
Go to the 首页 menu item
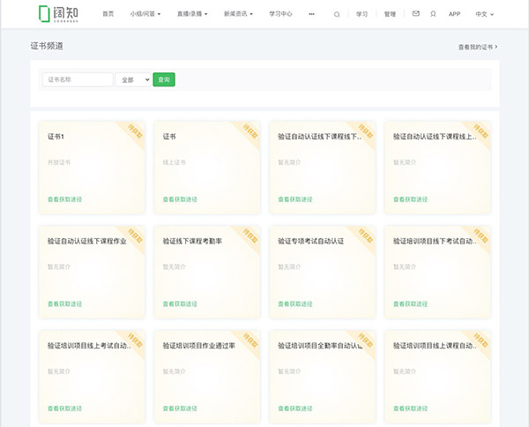[x=108, y=14]
